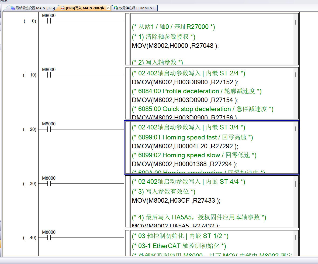Select the M8000 contact at step 30
Screen dimensions: 318x264
(x=49, y=183)
